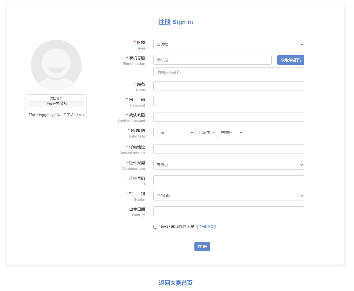Focus the 确认密码 Confirm password field
This screenshot has width=354, height=291.
(x=228, y=117)
